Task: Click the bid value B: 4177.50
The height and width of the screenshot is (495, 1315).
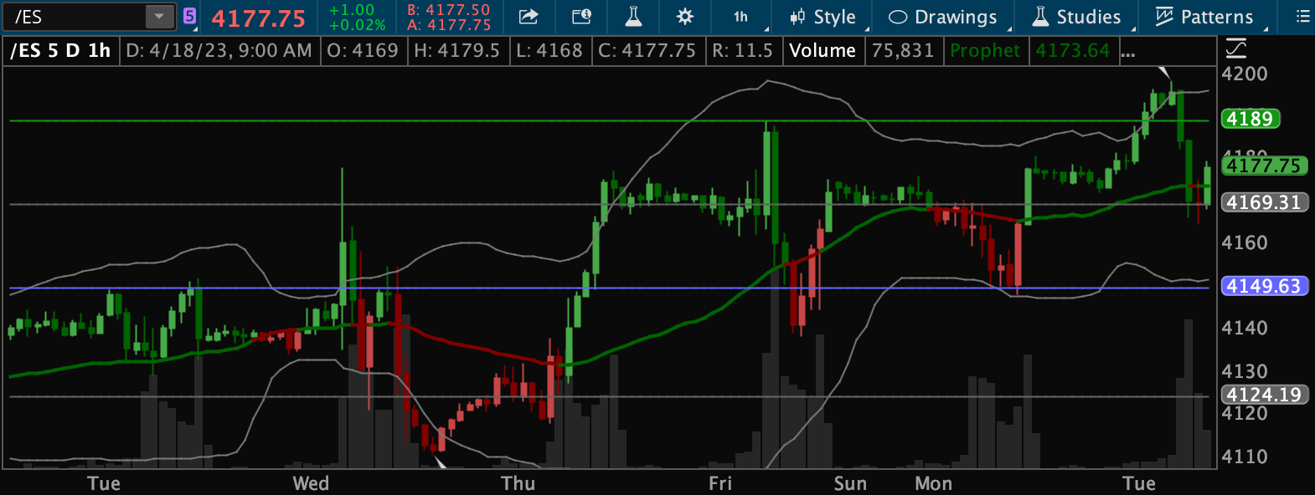Action: point(448,10)
